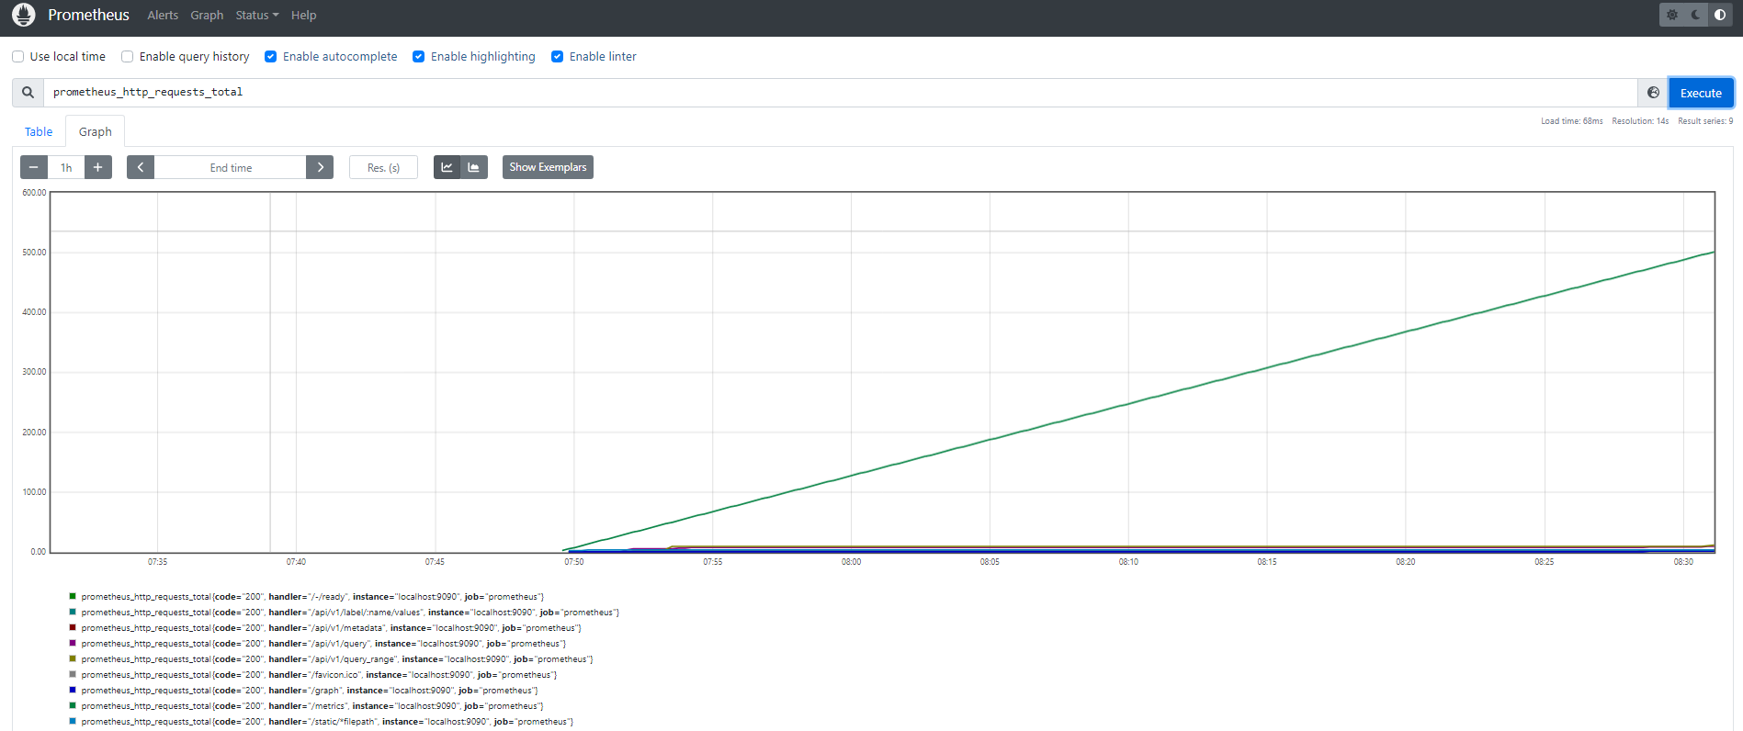Open the Alerts page
1743x731 pixels.
coord(163,16)
